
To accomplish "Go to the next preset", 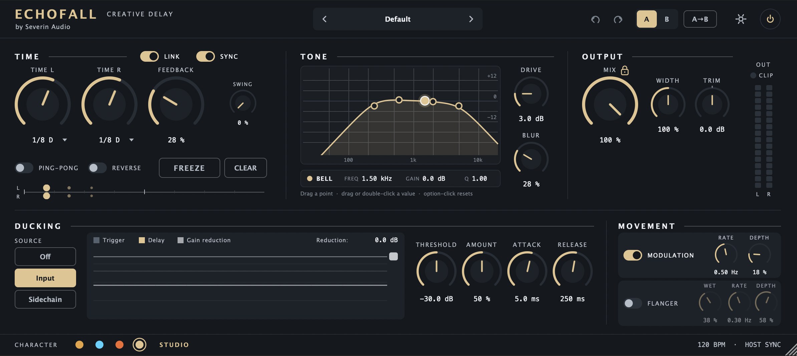I will (471, 19).
